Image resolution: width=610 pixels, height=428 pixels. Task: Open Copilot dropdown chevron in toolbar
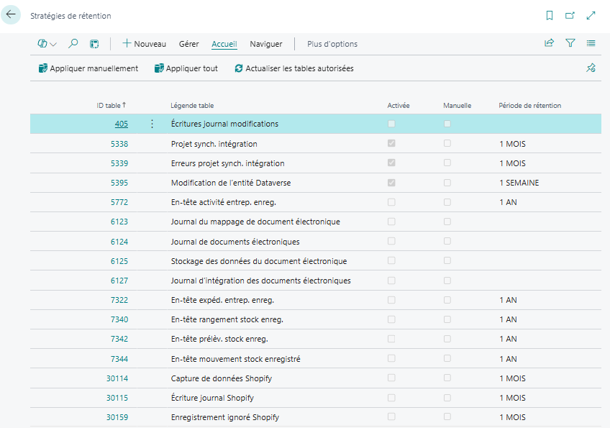(53, 45)
